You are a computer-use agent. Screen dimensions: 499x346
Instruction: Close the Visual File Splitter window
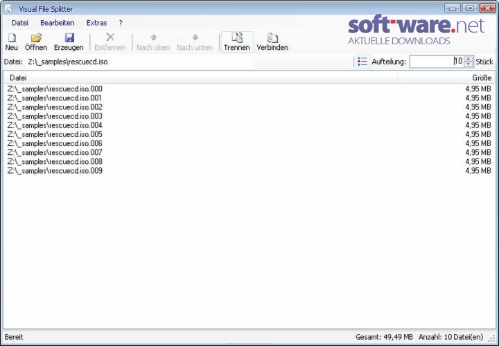point(487,8)
